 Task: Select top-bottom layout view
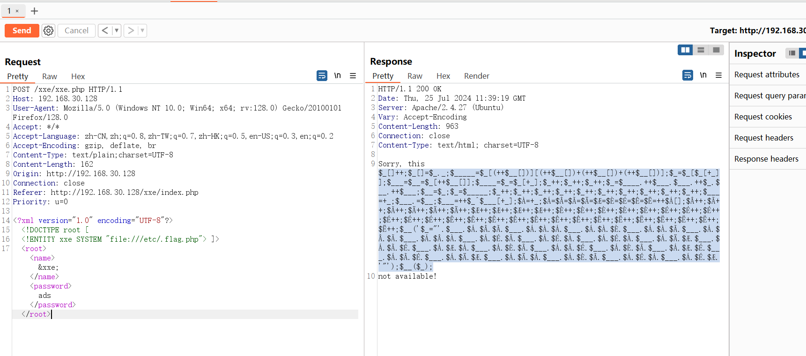pyautogui.click(x=701, y=50)
